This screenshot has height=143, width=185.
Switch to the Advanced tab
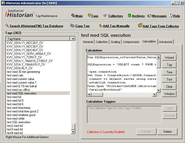[165, 42]
